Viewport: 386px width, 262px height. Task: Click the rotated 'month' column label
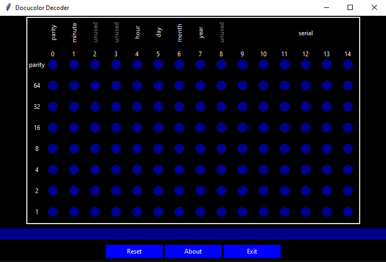click(180, 33)
